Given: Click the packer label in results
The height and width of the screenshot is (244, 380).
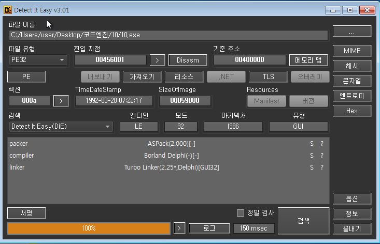Looking at the screenshot, I should pos(19,144).
